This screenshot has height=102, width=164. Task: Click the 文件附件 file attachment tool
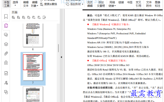tap(149, 4)
